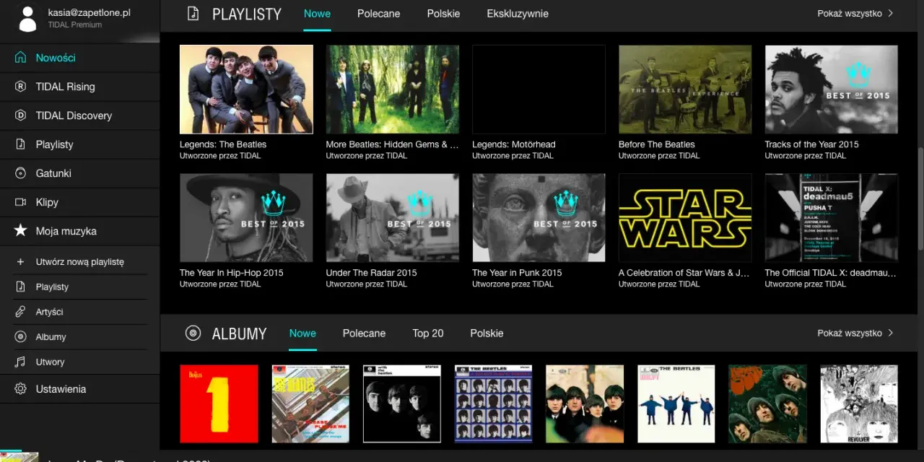Click The Year in Punk 2015 title

(x=517, y=273)
